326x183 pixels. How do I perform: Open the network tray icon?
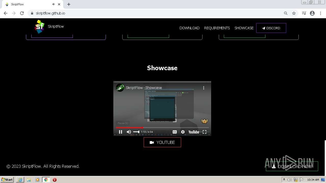tap(296, 180)
